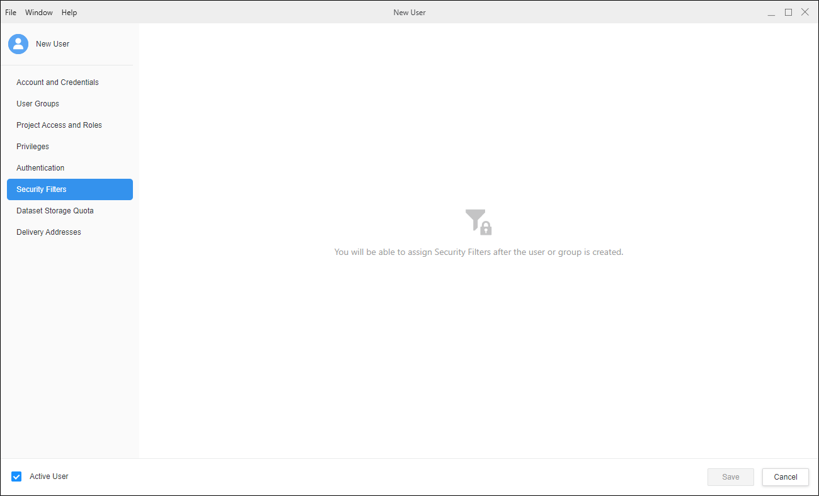819x496 pixels.
Task: Open the Window menu
Action: pos(39,13)
